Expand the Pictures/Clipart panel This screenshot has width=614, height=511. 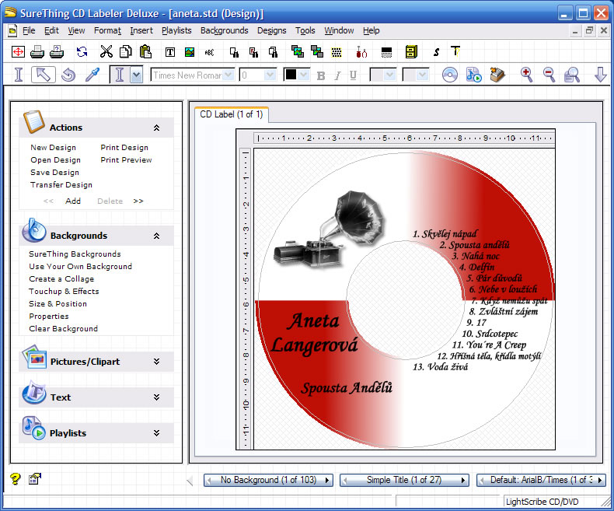point(156,362)
